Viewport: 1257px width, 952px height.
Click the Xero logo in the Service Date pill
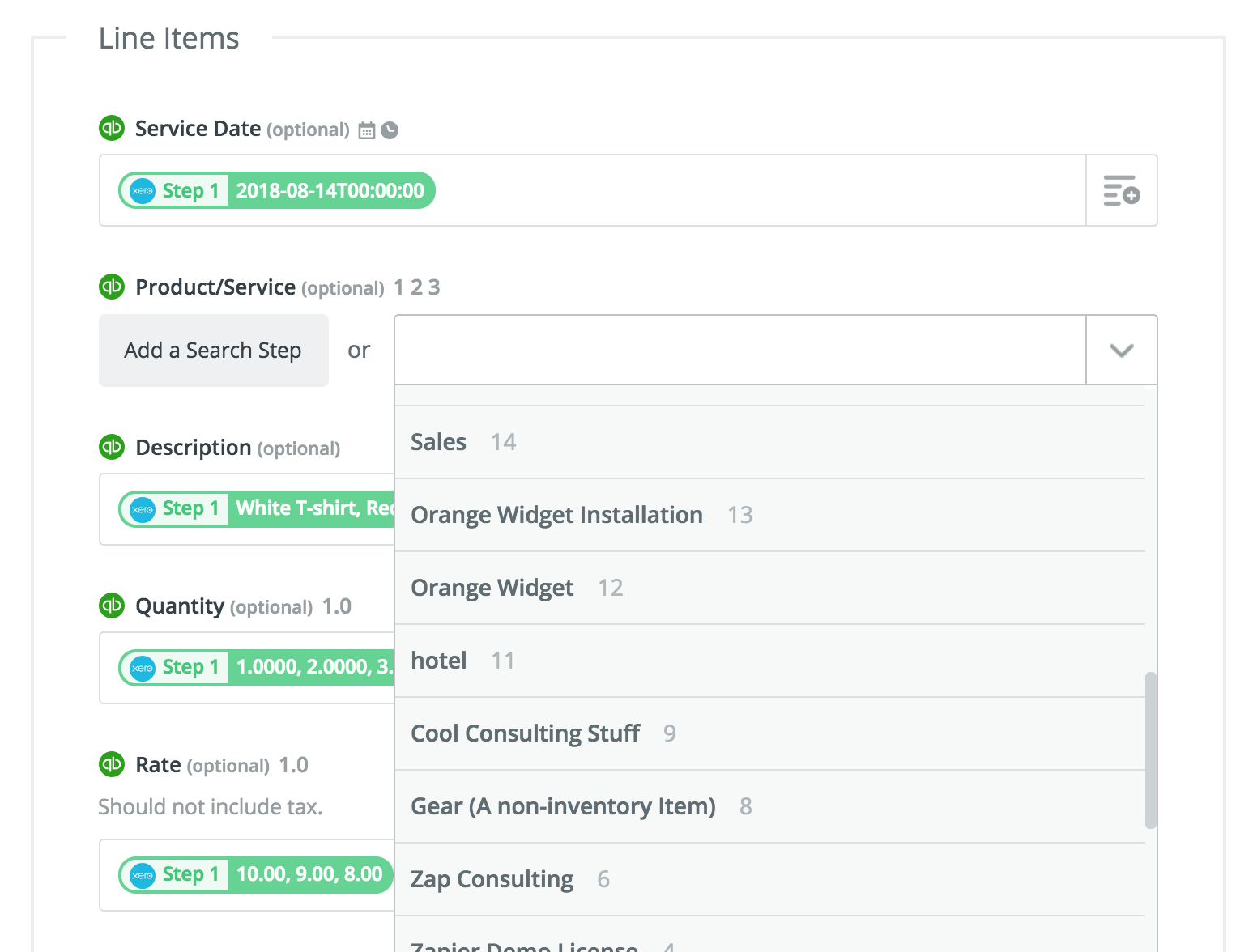[x=143, y=191]
